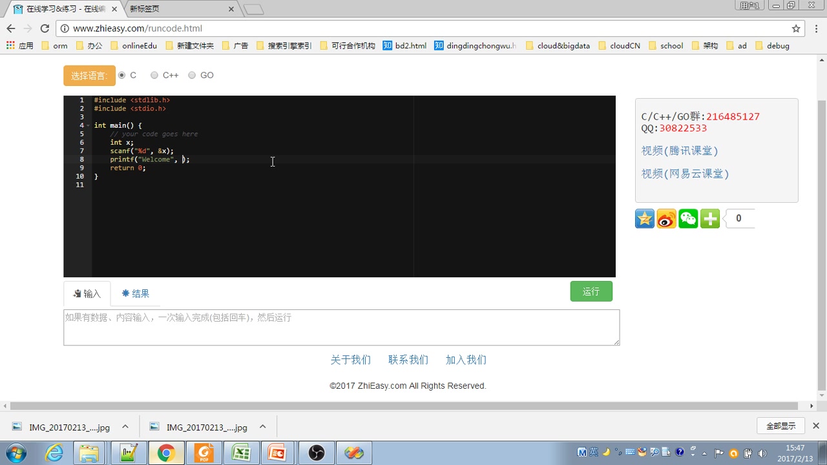Click 全部显示 show all downloads button

tap(781, 426)
